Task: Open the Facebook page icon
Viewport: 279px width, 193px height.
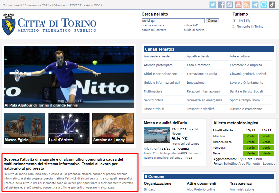Action: tap(221, 5)
